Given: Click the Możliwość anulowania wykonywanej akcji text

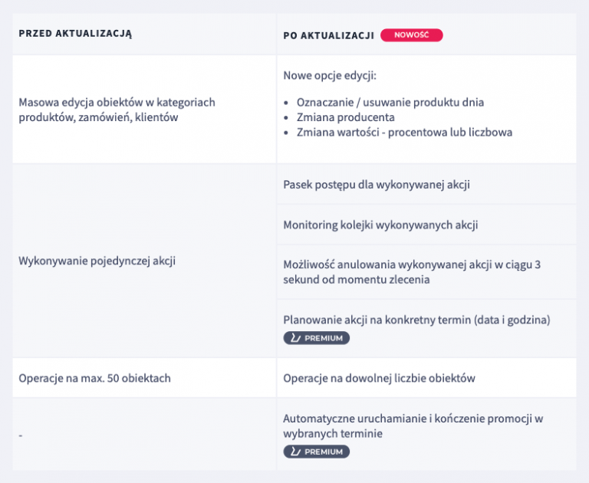Looking at the screenshot, I should pos(412,264).
